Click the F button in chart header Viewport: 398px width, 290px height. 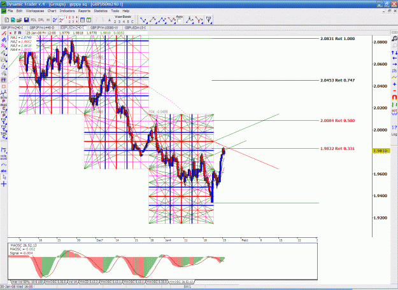[x=15, y=33]
